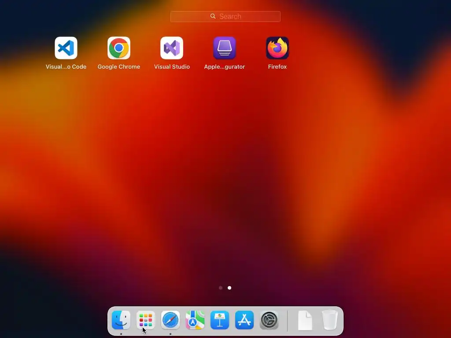Viewport: 451px width, 338px height.
Task: Open the document file in the Dock
Action: click(305, 320)
